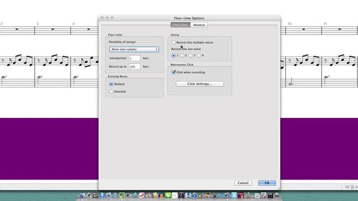Select the Flexi-time tab
The image size is (358, 201).
tap(180, 25)
